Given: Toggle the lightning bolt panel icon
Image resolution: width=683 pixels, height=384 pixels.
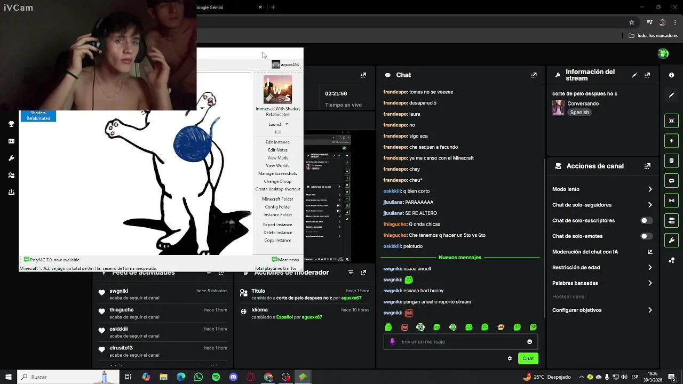Looking at the screenshot, I should click(671, 141).
